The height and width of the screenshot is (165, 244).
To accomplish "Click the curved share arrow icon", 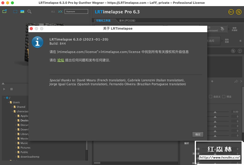I will 236,81.
